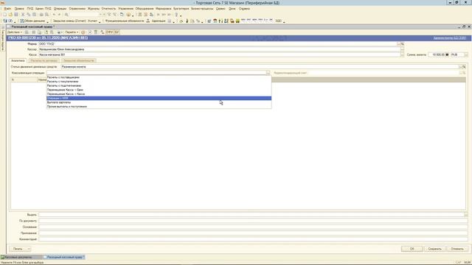472x265 pixels.
Task: Click the Сумма amount input field
Action: [437, 54]
